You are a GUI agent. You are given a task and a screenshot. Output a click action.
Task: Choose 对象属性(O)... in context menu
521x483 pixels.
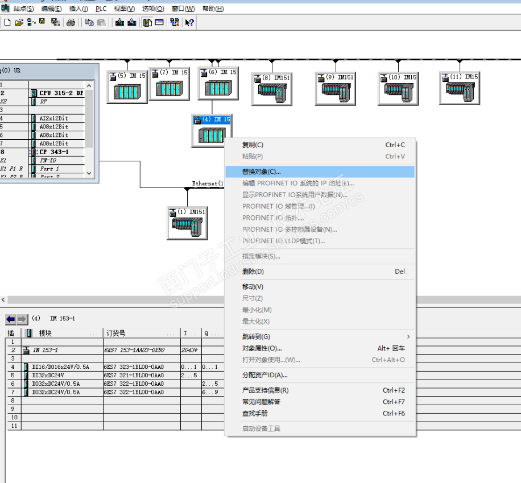click(x=262, y=348)
